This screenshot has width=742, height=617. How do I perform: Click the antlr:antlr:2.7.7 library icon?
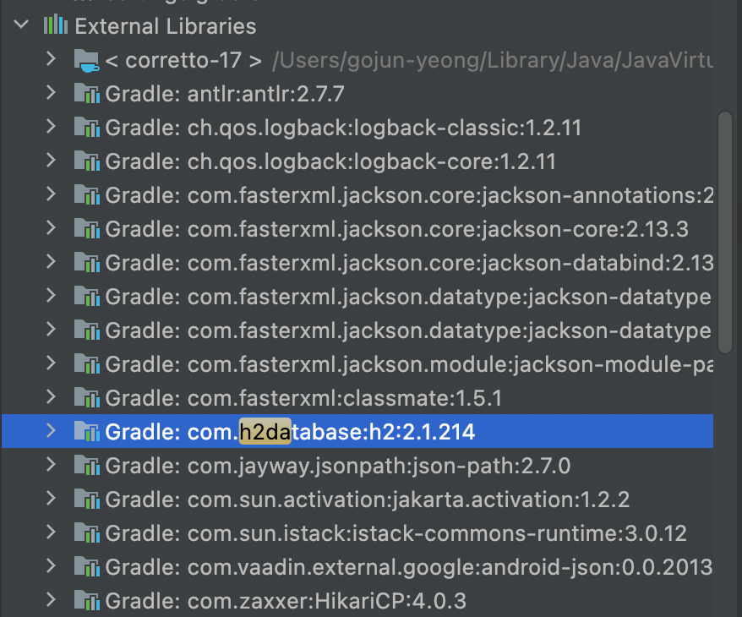pyautogui.click(x=86, y=94)
